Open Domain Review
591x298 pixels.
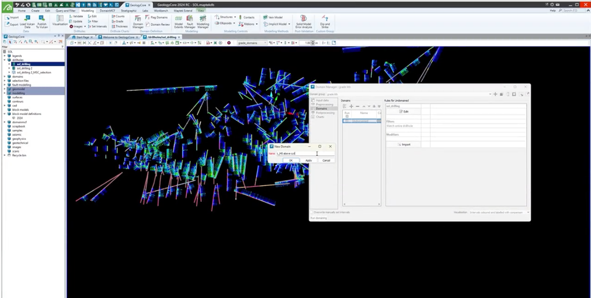click(158, 24)
